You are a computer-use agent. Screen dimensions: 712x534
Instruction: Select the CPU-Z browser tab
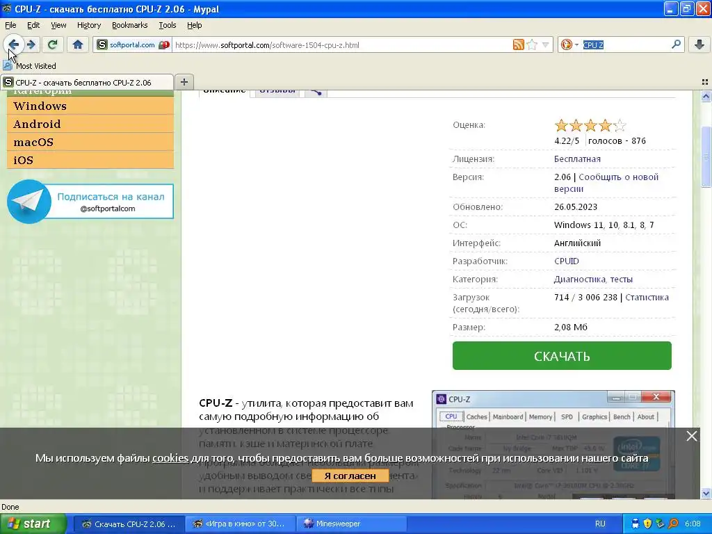(x=87, y=82)
